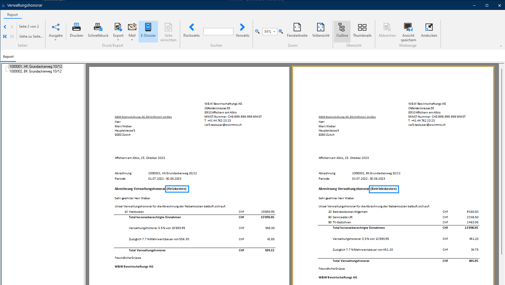Select the Report document tab below the ribbon
505x285 pixels.
[8, 57]
